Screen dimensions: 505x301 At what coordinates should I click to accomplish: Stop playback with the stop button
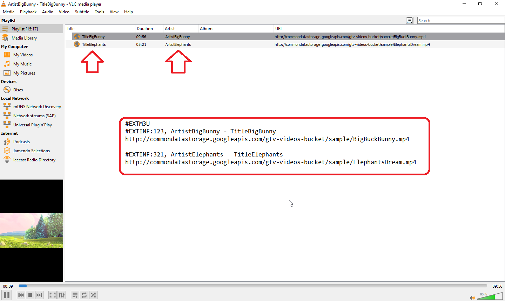point(30,295)
